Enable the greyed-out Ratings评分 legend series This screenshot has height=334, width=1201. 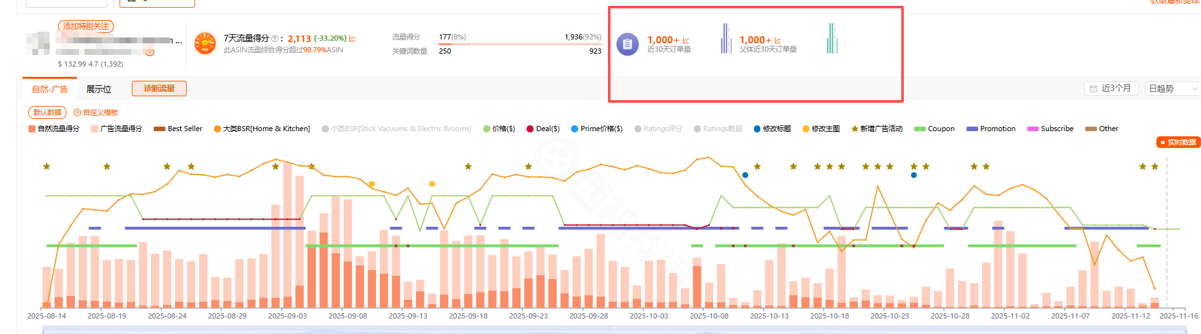coord(658,129)
